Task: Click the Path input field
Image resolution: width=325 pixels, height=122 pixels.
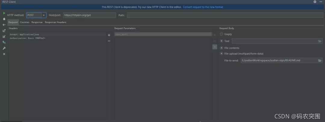Action: pyautogui.click(x=225, y=15)
